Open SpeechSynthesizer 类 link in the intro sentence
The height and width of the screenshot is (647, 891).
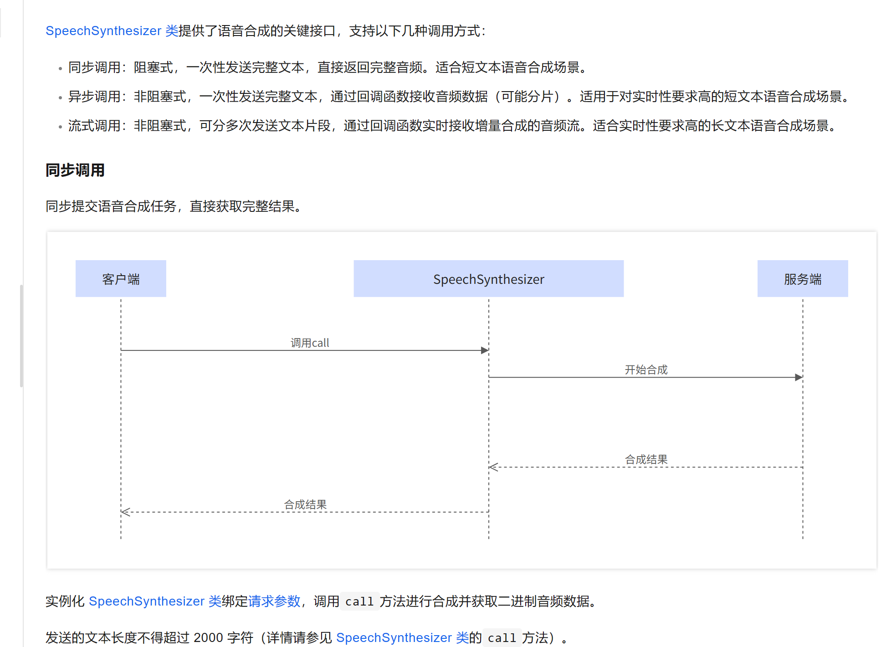(112, 31)
